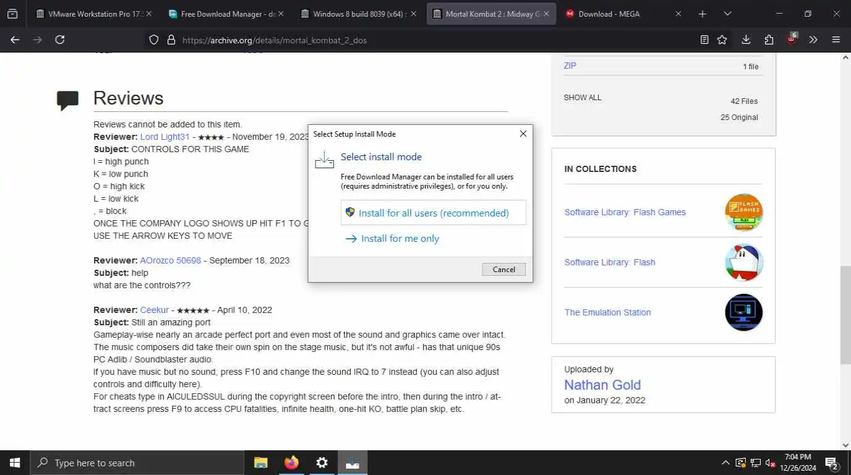Switch to Download - MEGA tab
The image size is (851, 475).
point(623,14)
